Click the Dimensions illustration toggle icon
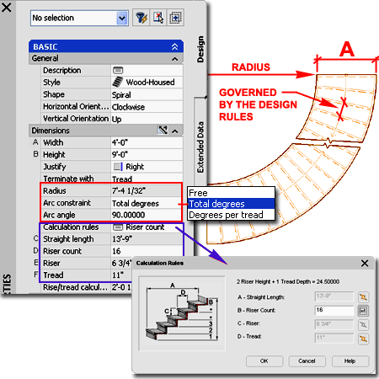This screenshot has width=379, height=379. [x=163, y=130]
